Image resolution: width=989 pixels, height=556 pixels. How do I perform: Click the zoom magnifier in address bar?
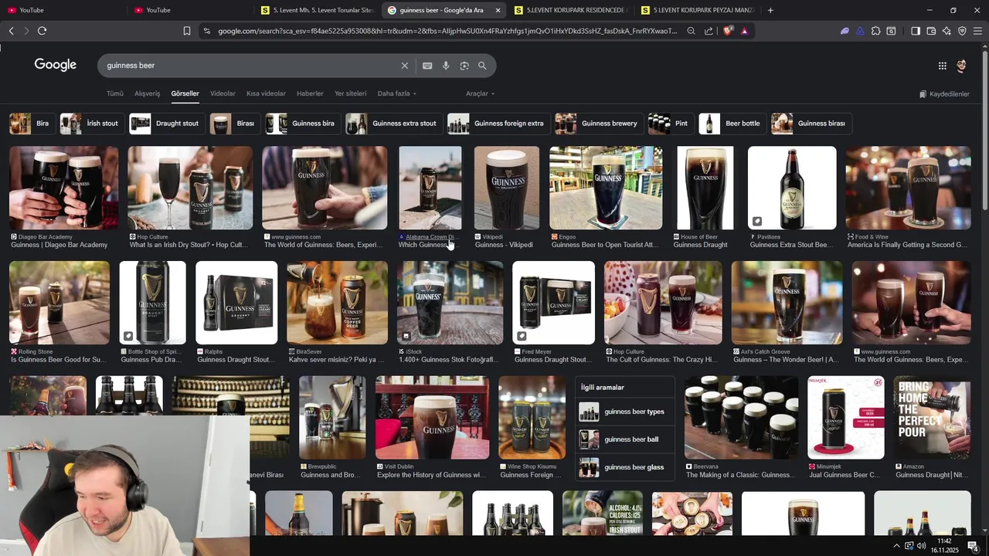tap(691, 31)
